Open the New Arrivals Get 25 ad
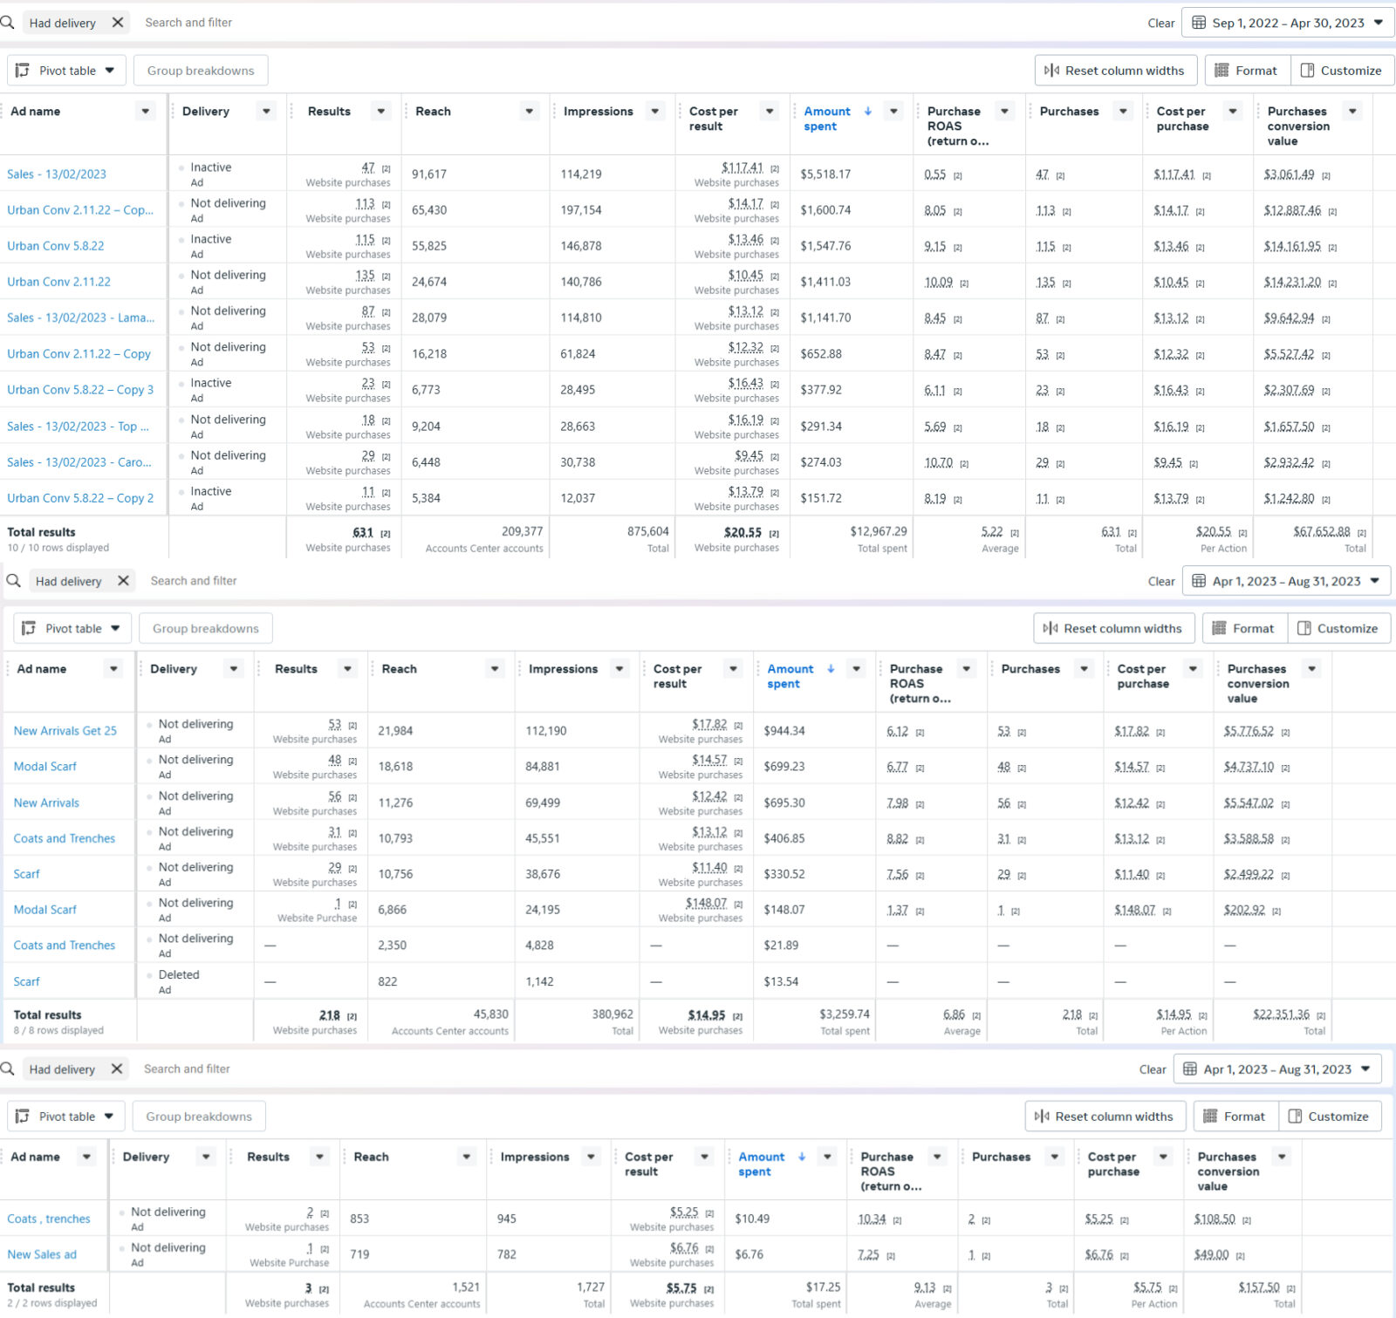The image size is (1396, 1318). click(65, 731)
